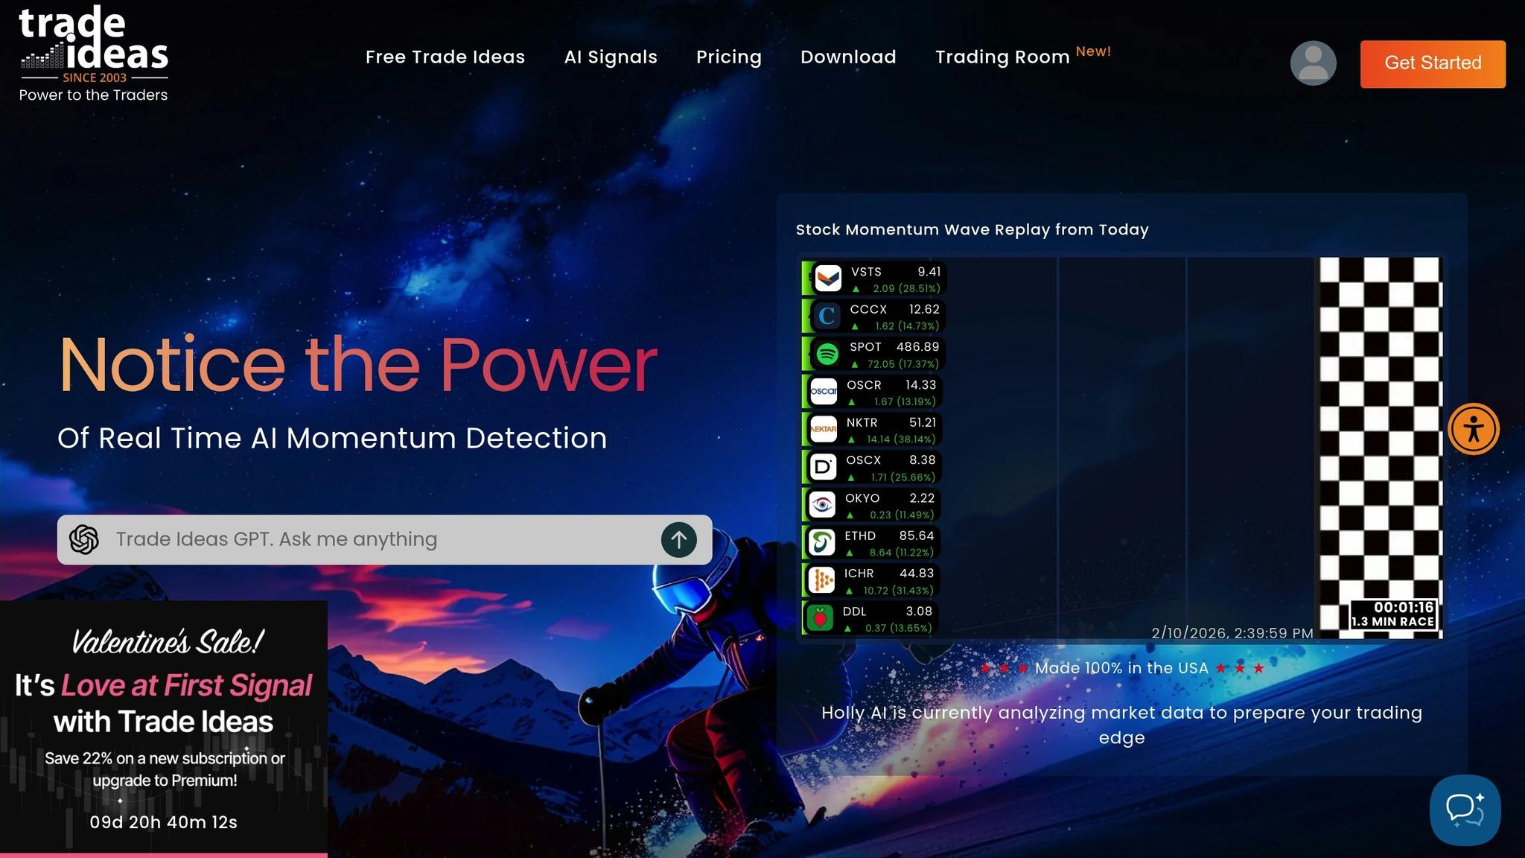This screenshot has width=1525, height=858.
Task: Open the Download menu item
Action: click(x=848, y=57)
